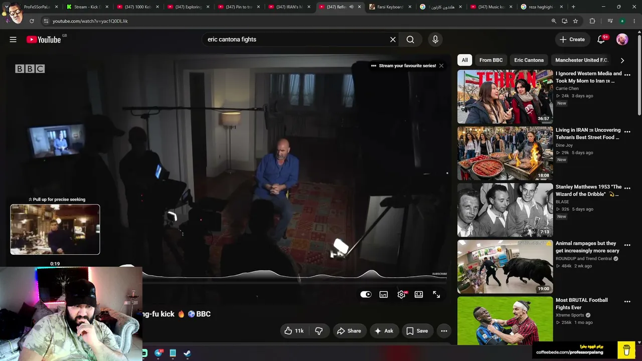Dislike the video with thumbs-down
The height and width of the screenshot is (361, 642).
coord(318,331)
